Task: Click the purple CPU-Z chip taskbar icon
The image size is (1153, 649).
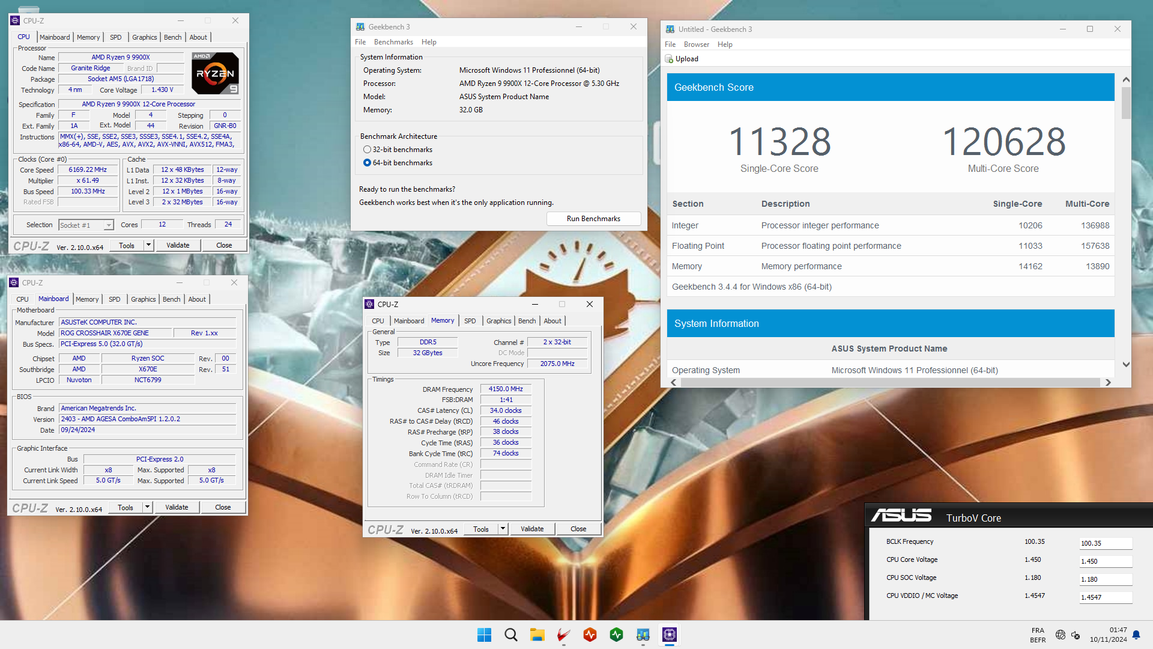Action: [669, 635]
